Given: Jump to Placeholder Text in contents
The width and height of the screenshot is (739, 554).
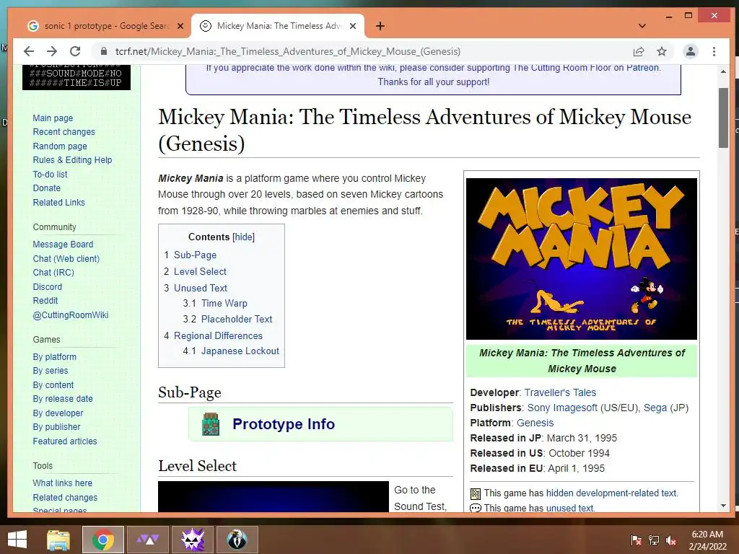Looking at the screenshot, I should [237, 319].
